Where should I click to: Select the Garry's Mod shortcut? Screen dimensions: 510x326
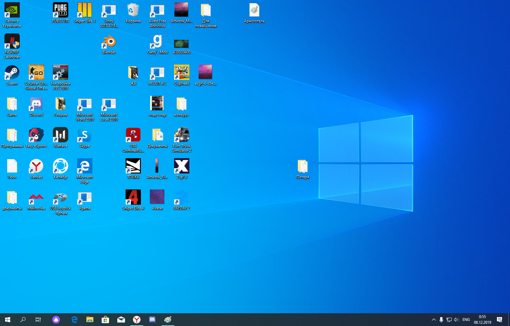click(x=157, y=44)
